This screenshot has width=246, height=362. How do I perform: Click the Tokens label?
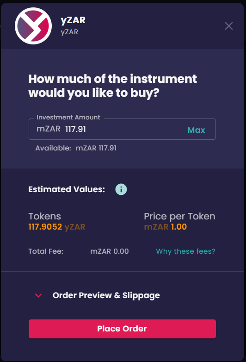pos(45,216)
